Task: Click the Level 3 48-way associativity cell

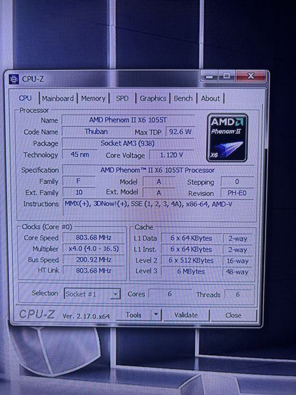Action: click(237, 272)
